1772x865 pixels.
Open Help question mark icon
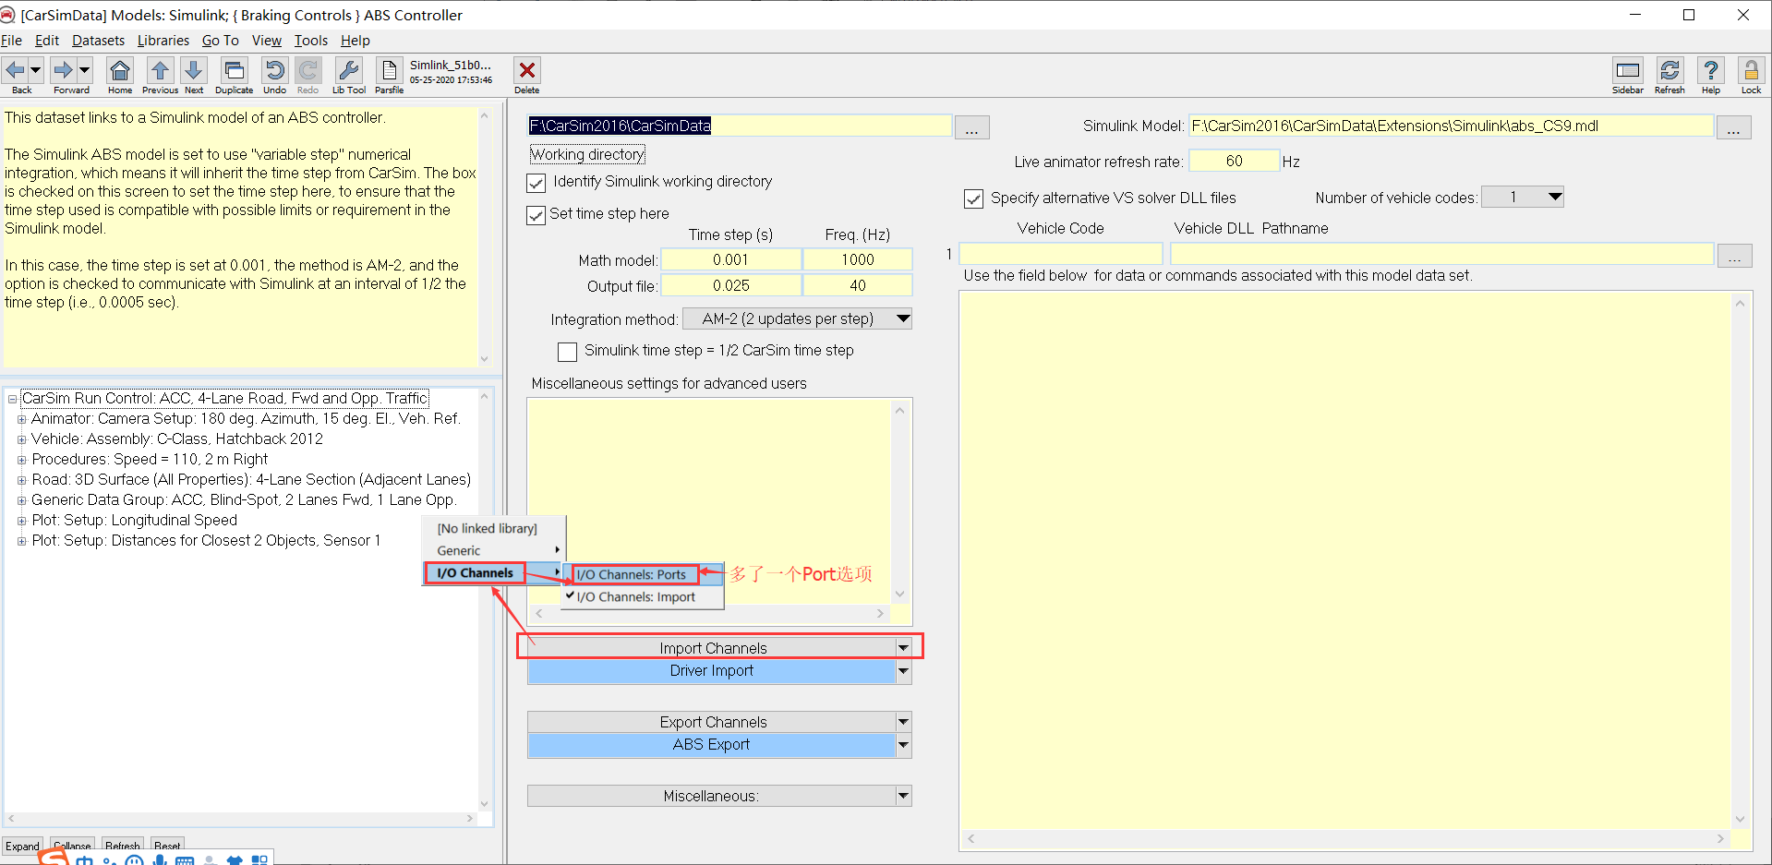(x=1711, y=70)
